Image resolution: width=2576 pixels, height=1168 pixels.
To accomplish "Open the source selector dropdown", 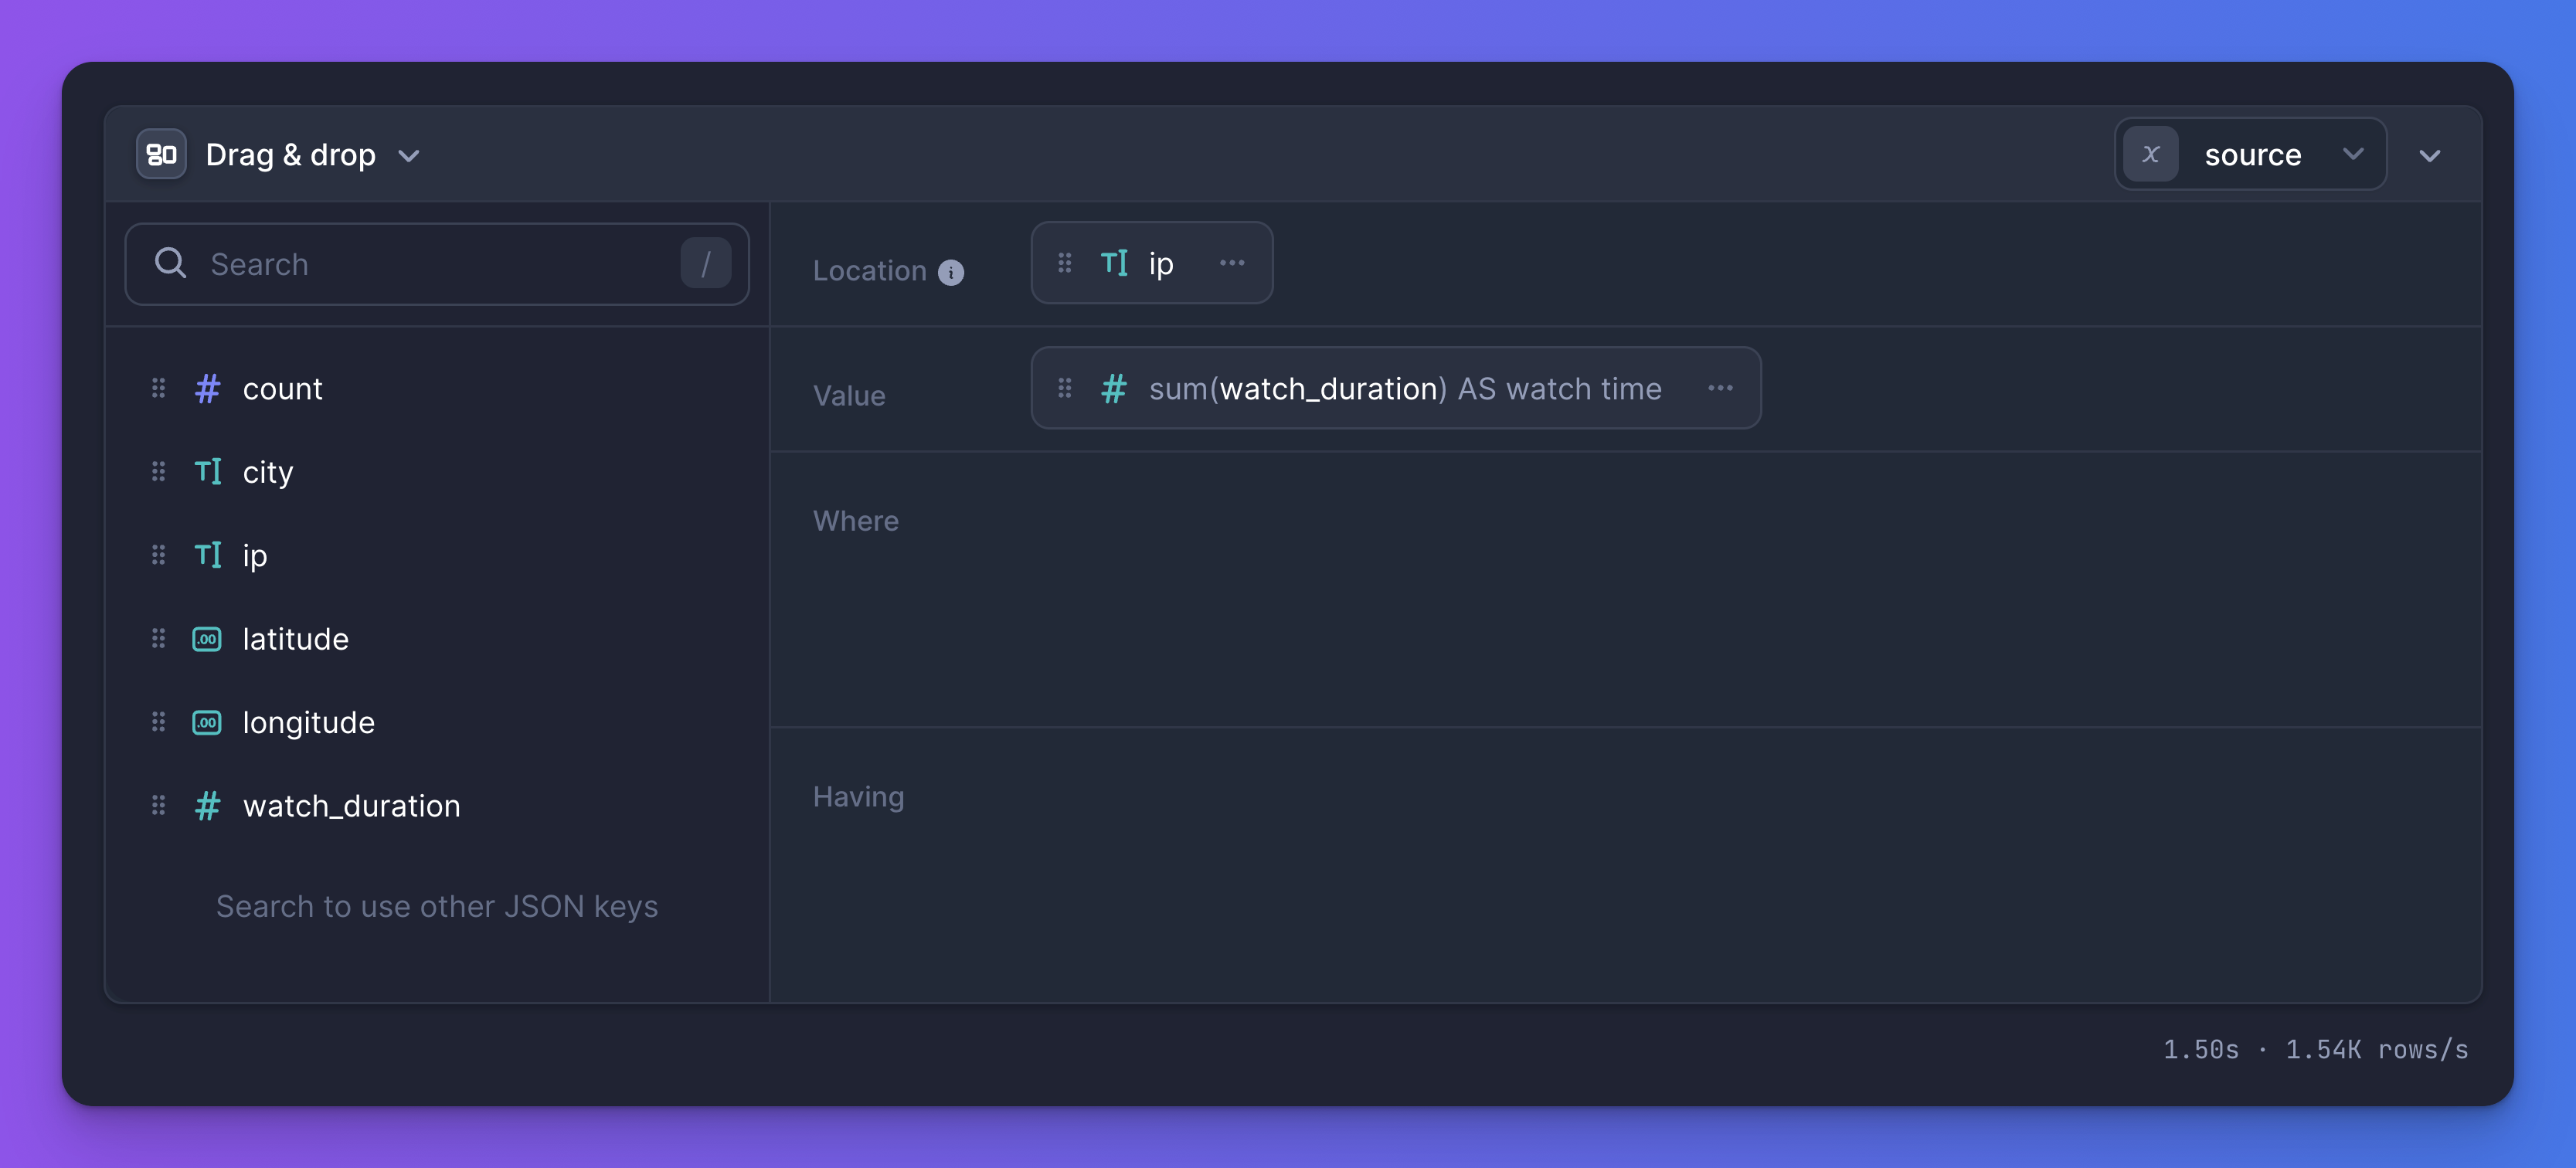I will pyautogui.click(x=2352, y=154).
